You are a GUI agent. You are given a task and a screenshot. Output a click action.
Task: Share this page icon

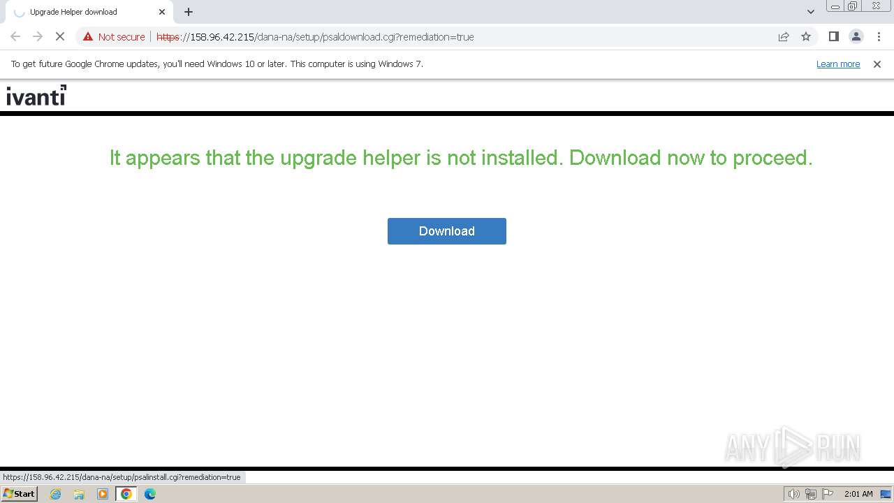click(784, 37)
